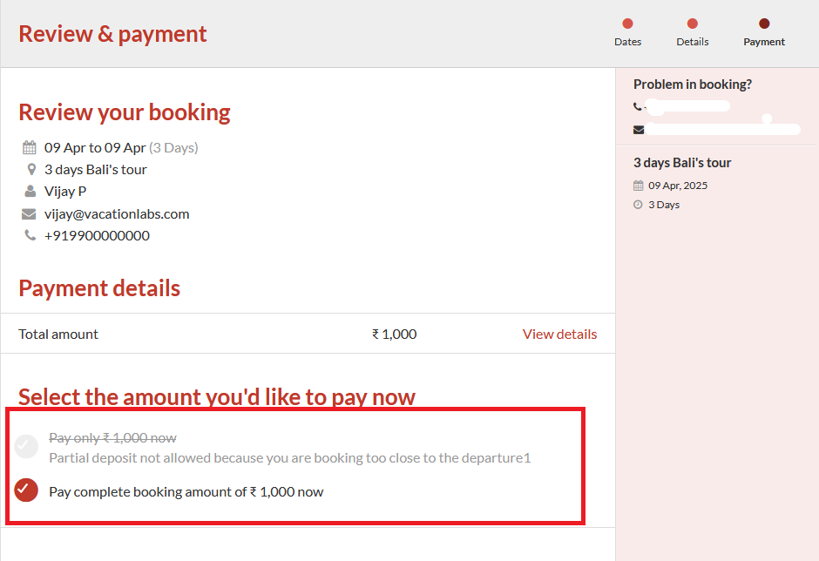Image resolution: width=819 pixels, height=561 pixels.
Task: Click the Payment step indicator
Action: click(764, 24)
